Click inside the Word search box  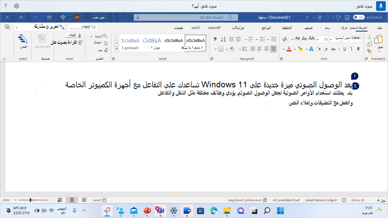(186, 17)
